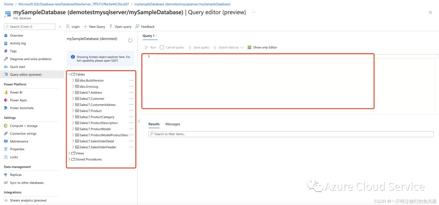
Task: Select SalesLT.CustomerAddress table
Action: pos(98,105)
